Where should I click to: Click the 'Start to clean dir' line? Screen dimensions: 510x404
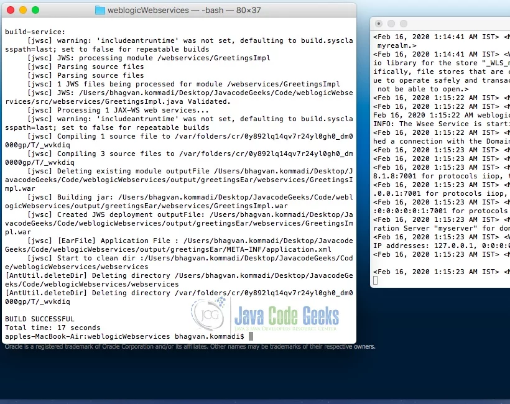pos(190,258)
